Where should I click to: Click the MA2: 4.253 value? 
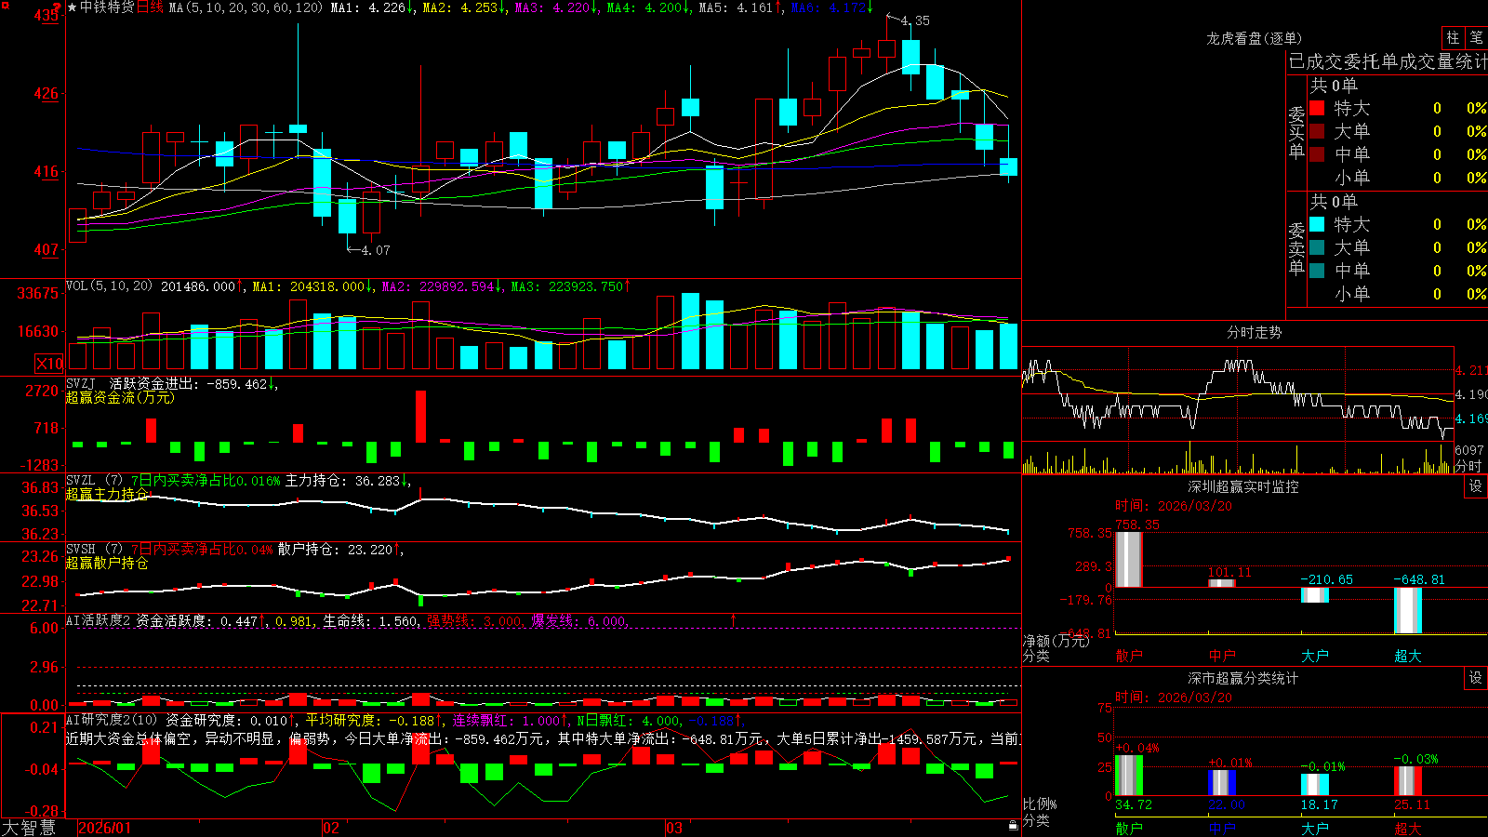pos(464,7)
